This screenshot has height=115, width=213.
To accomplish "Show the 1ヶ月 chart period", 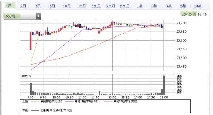I will [x=81, y=6].
